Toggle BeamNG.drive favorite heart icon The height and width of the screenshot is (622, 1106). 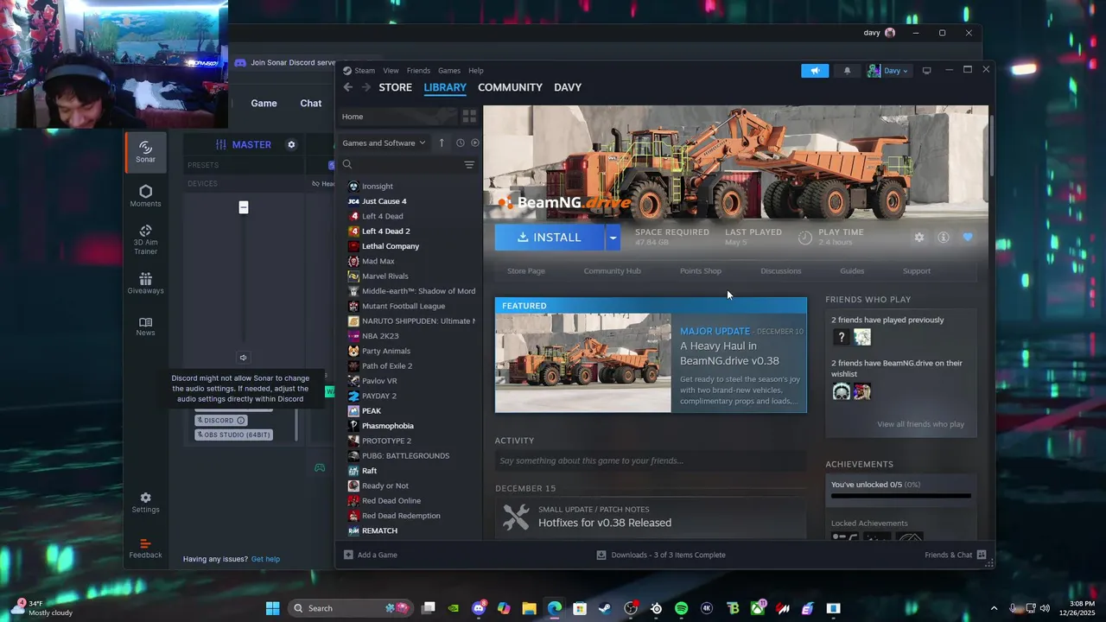click(x=968, y=238)
